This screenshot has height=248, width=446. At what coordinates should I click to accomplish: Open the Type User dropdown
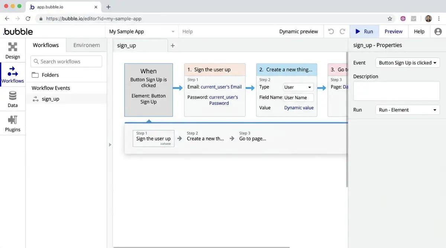(298, 87)
